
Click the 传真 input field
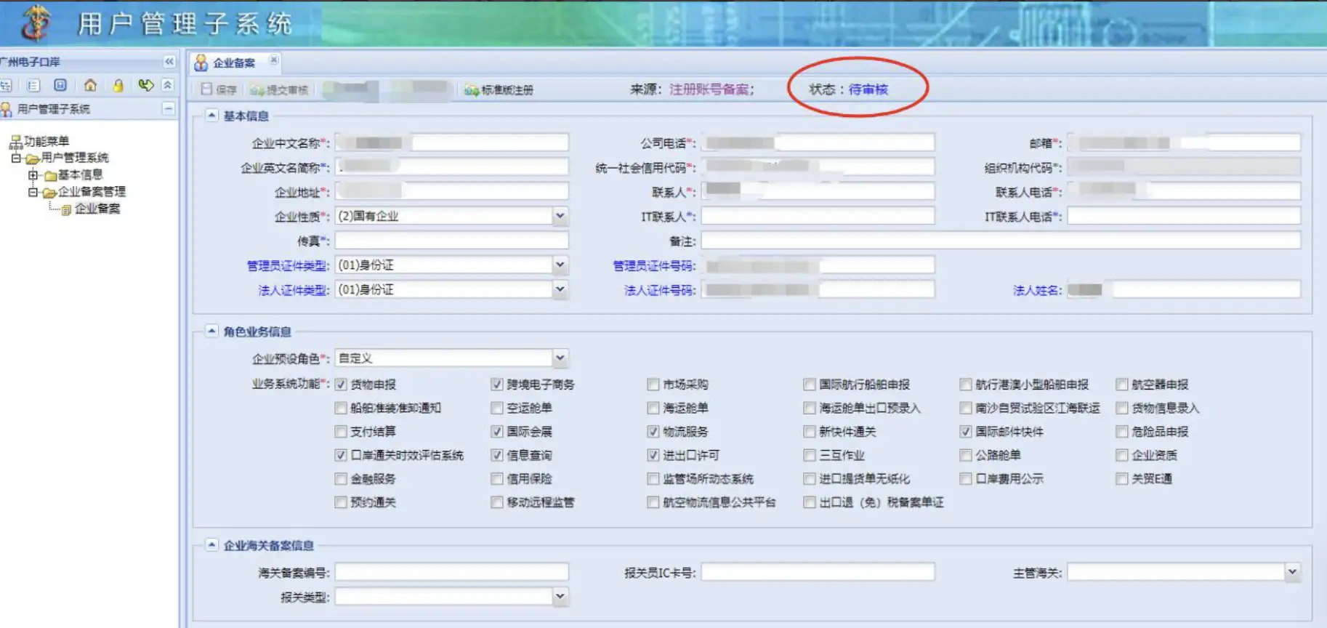tap(451, 241)
